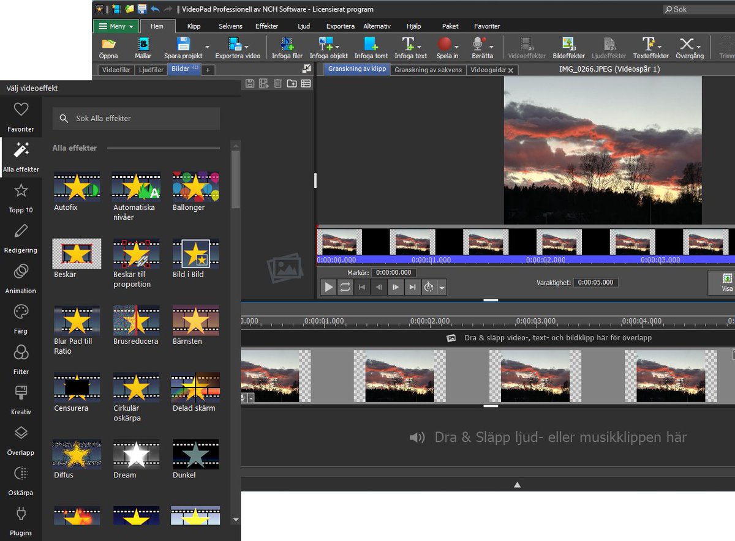Click Infoga objekt icon
The height and width of the screenshot is (541, 735).
pyautogui.click(x=325, y=44)
